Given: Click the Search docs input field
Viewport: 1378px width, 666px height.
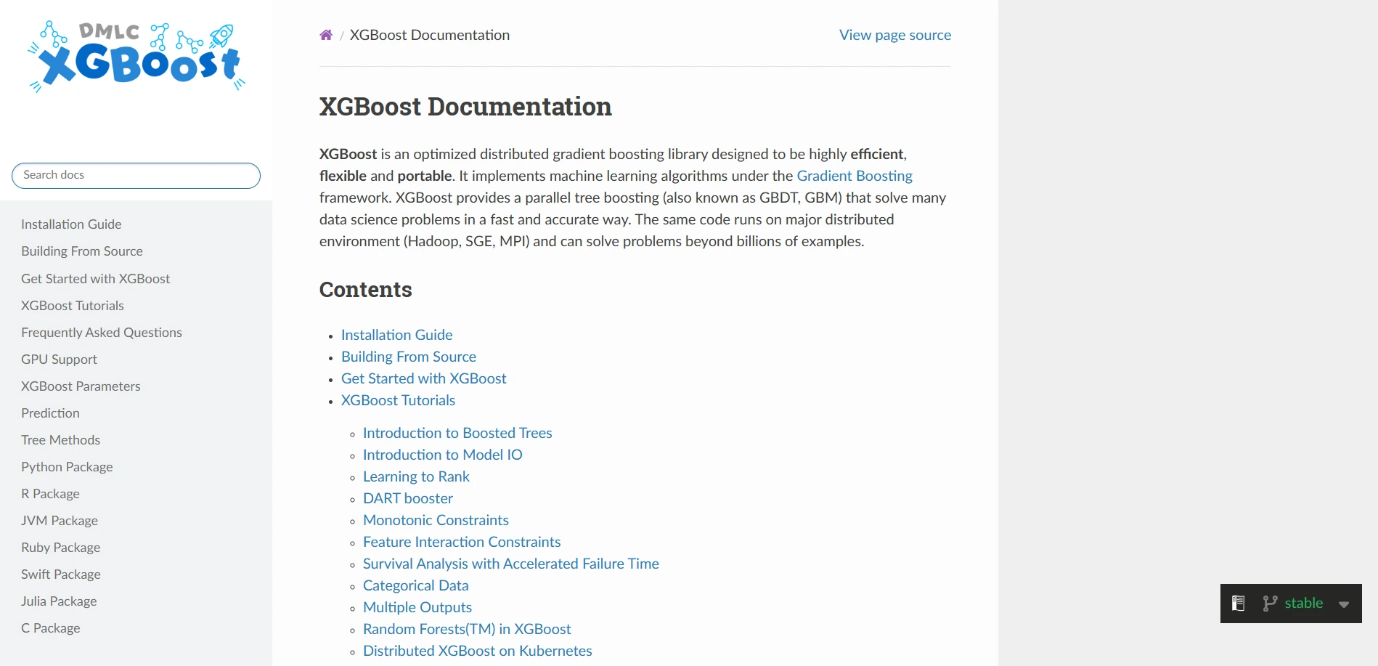Looking at the screenshot, I should (136, 175).
